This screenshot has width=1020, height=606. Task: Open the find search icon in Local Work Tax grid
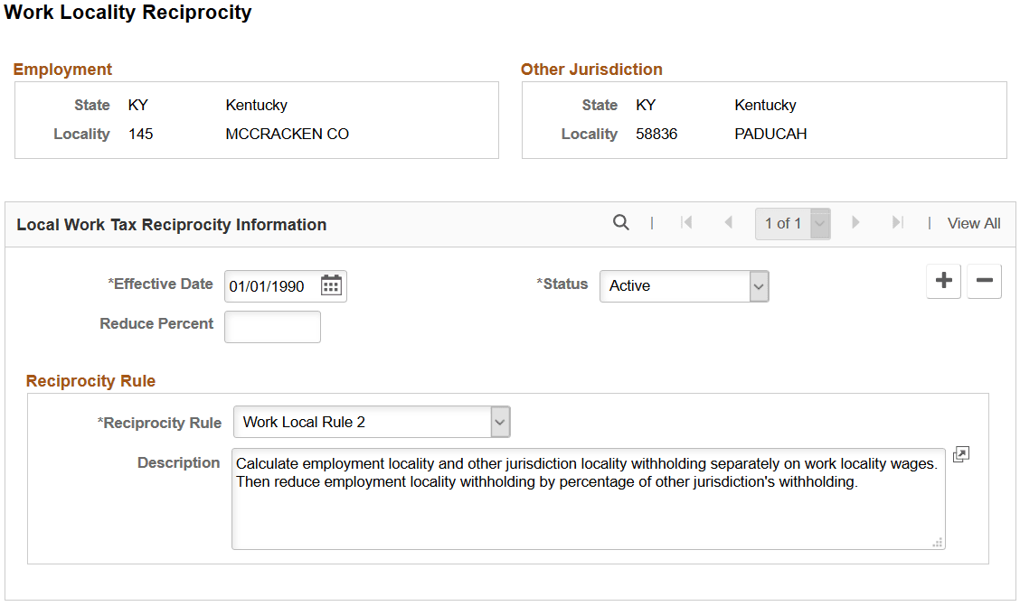click(x=621, y=222)
